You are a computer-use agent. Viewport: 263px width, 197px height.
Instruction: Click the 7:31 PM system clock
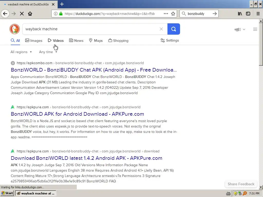[x=254, y=193]
